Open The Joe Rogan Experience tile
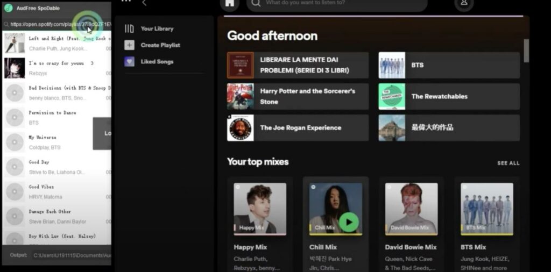The height and width of the screenshot is (272, 551). (298, 128)
